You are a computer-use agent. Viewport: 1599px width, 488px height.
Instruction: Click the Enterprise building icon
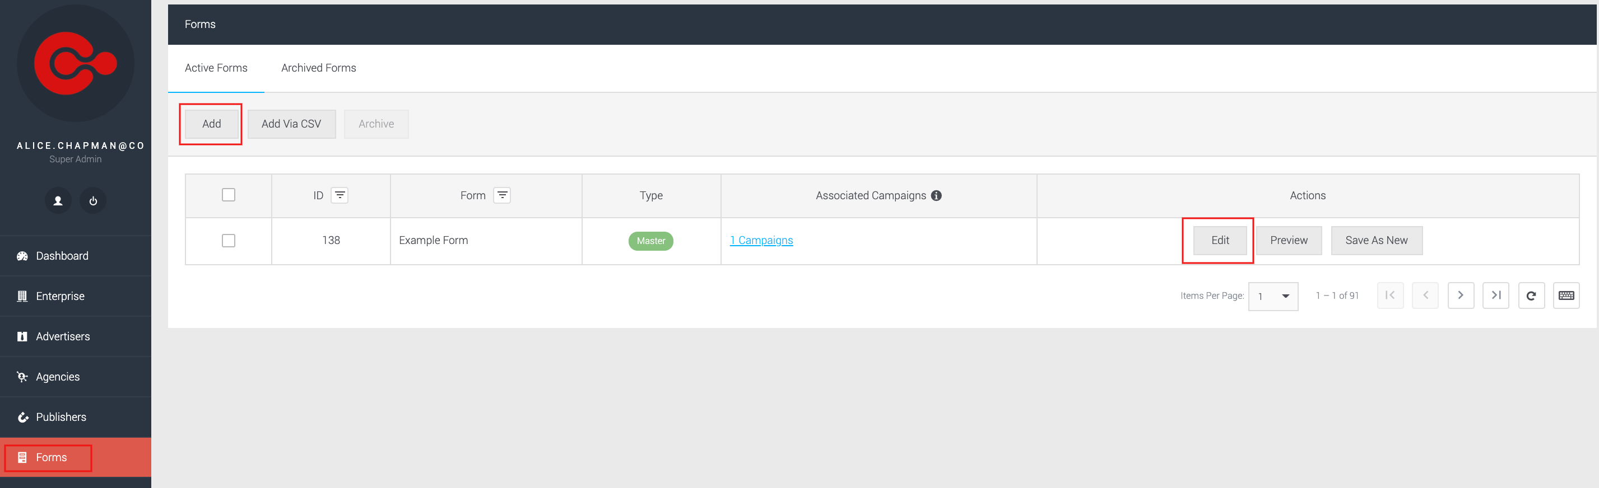[22, 297]
